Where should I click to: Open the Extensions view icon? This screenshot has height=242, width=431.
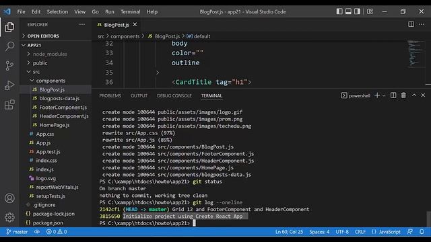(9, 105)
